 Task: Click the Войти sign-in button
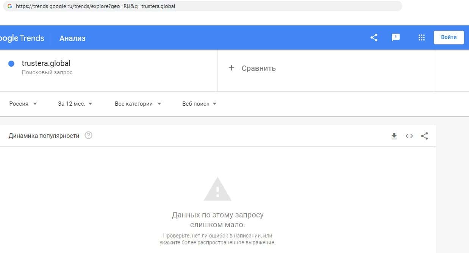(449, 37)
